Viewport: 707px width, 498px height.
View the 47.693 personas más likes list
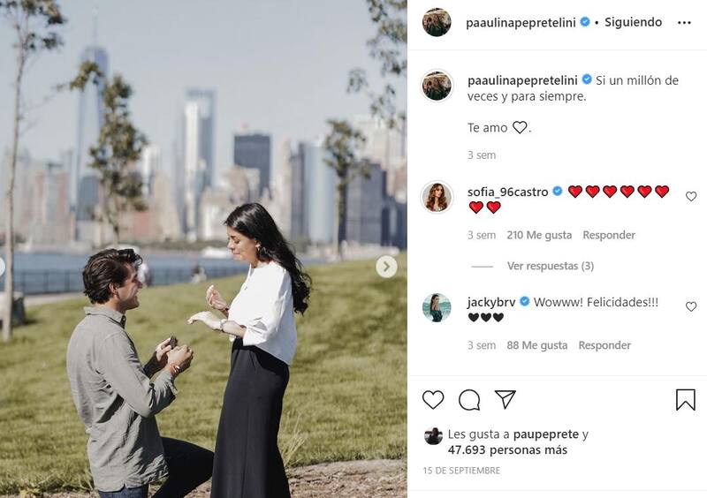507,449
